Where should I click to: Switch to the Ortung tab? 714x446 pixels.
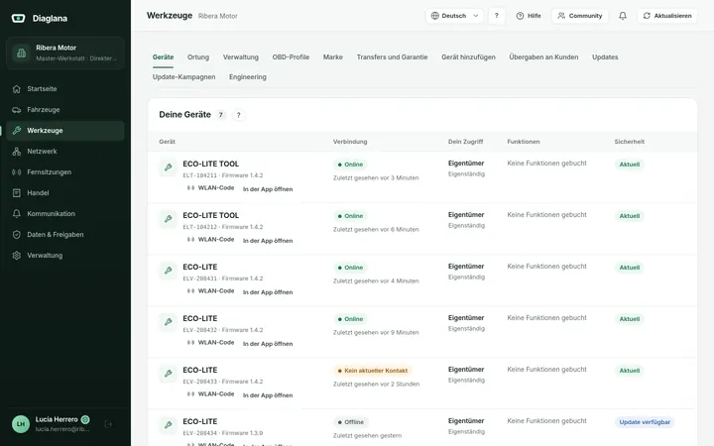pos(198,57)
